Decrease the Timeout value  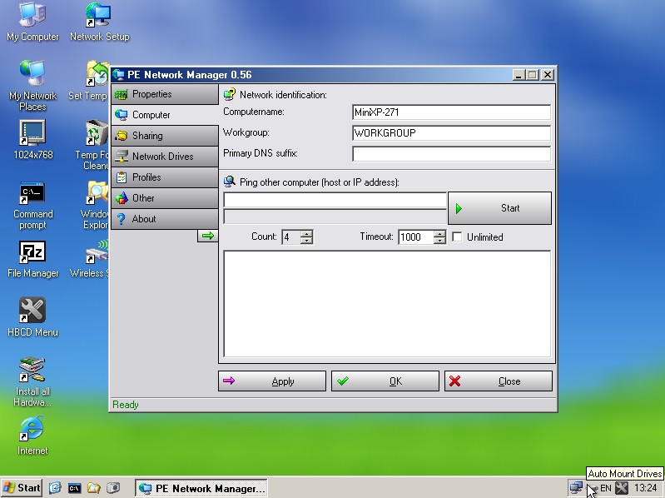(x=439, y=241)
